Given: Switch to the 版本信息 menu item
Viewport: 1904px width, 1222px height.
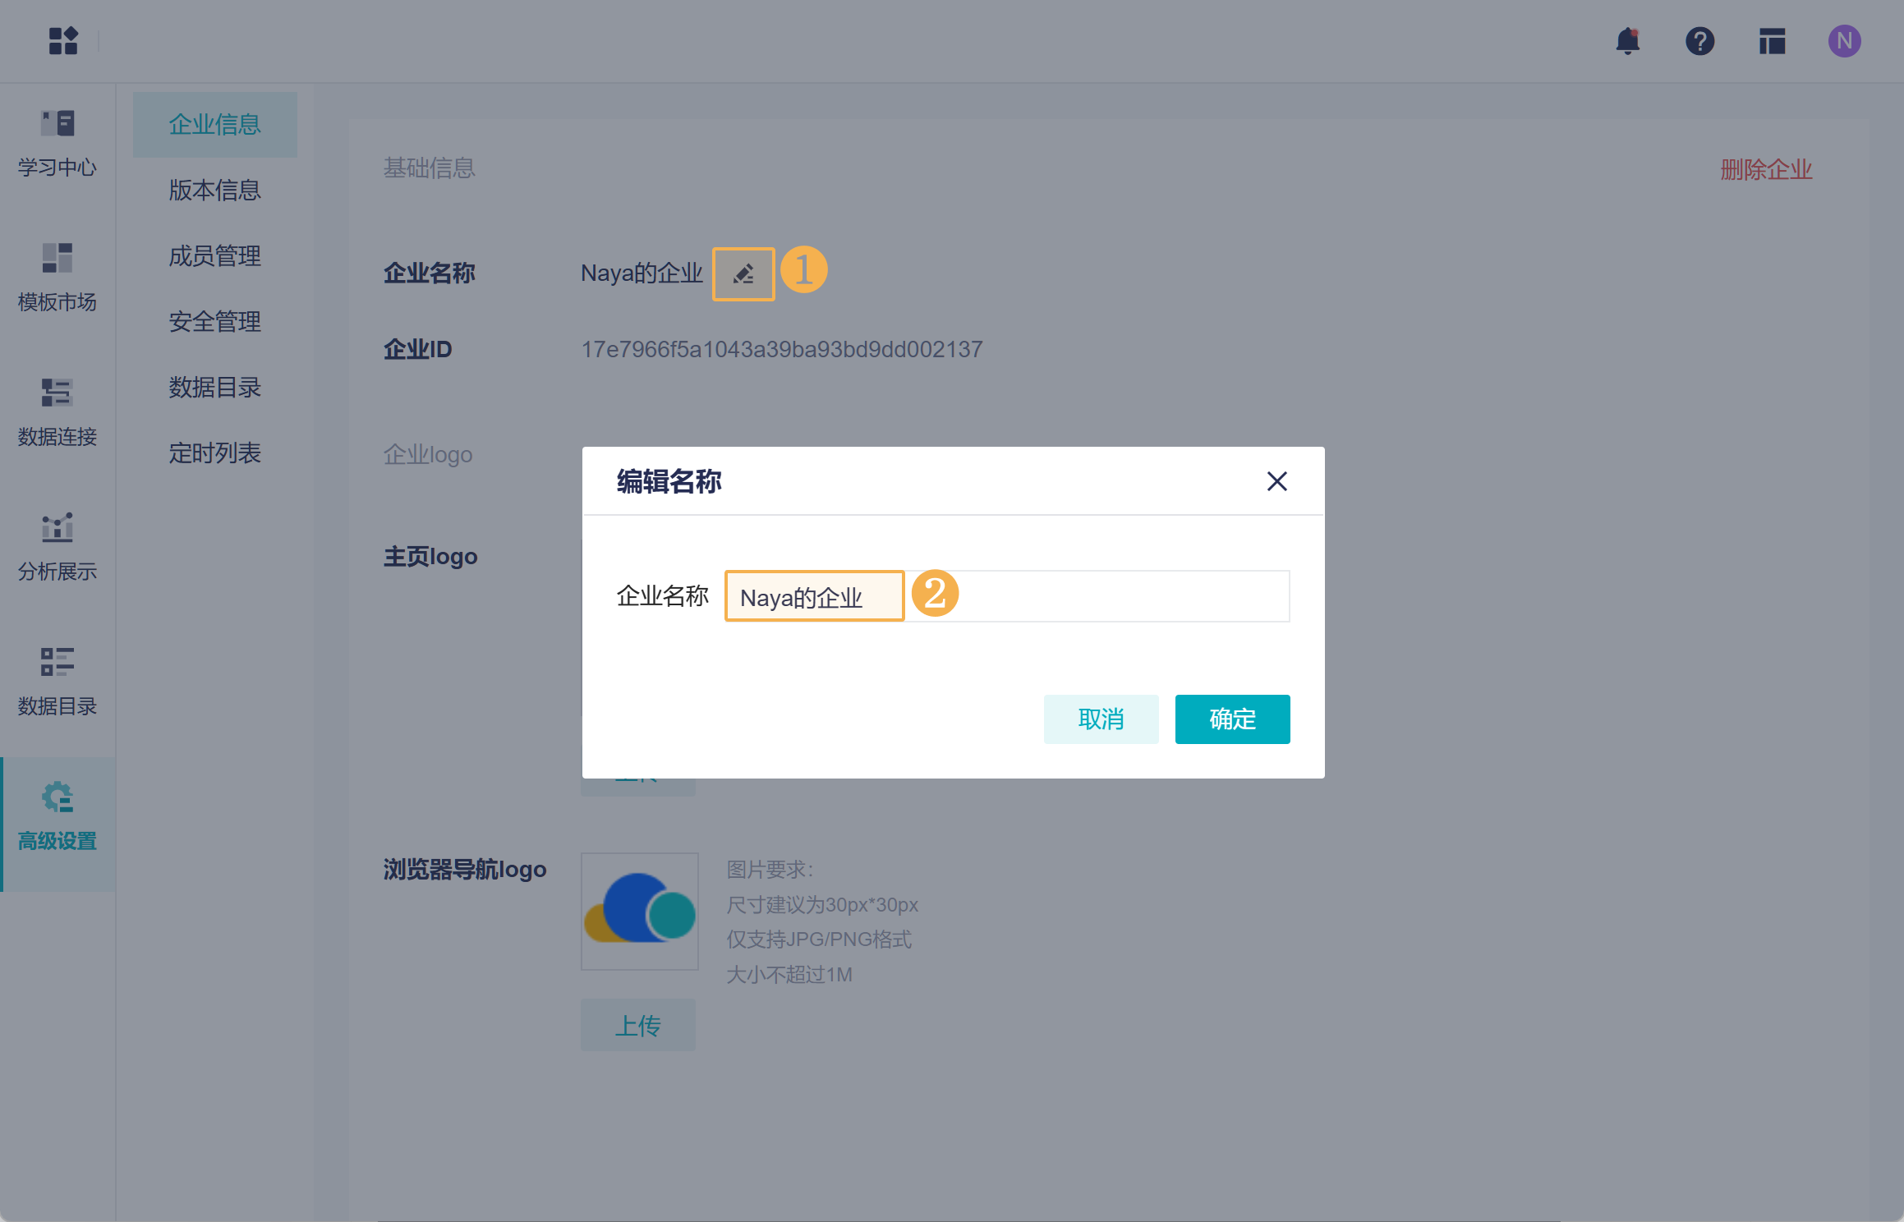Looking at the screenshot, I should (214, 191).
